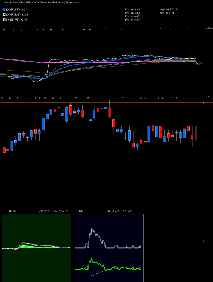
Task: Click the white DOW MT legend swatch
Action: click(x=4, y=15)
